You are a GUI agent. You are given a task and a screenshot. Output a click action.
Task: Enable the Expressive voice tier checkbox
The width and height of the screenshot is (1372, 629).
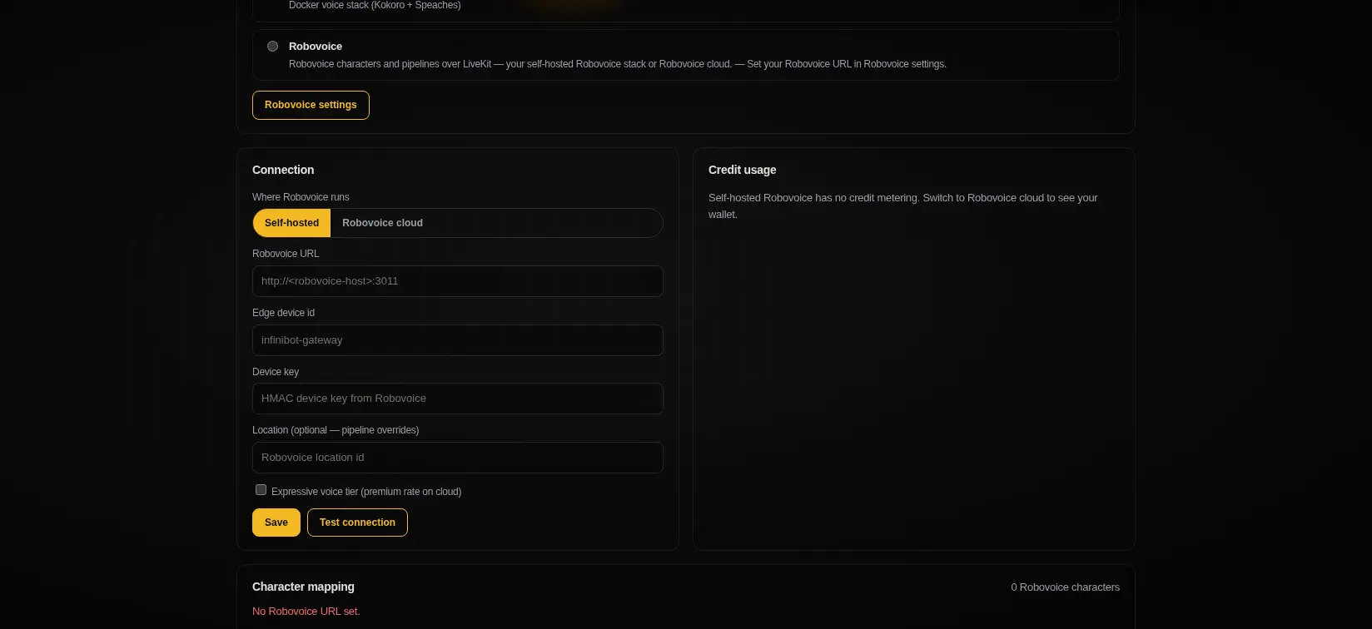(x=261, y=490)
